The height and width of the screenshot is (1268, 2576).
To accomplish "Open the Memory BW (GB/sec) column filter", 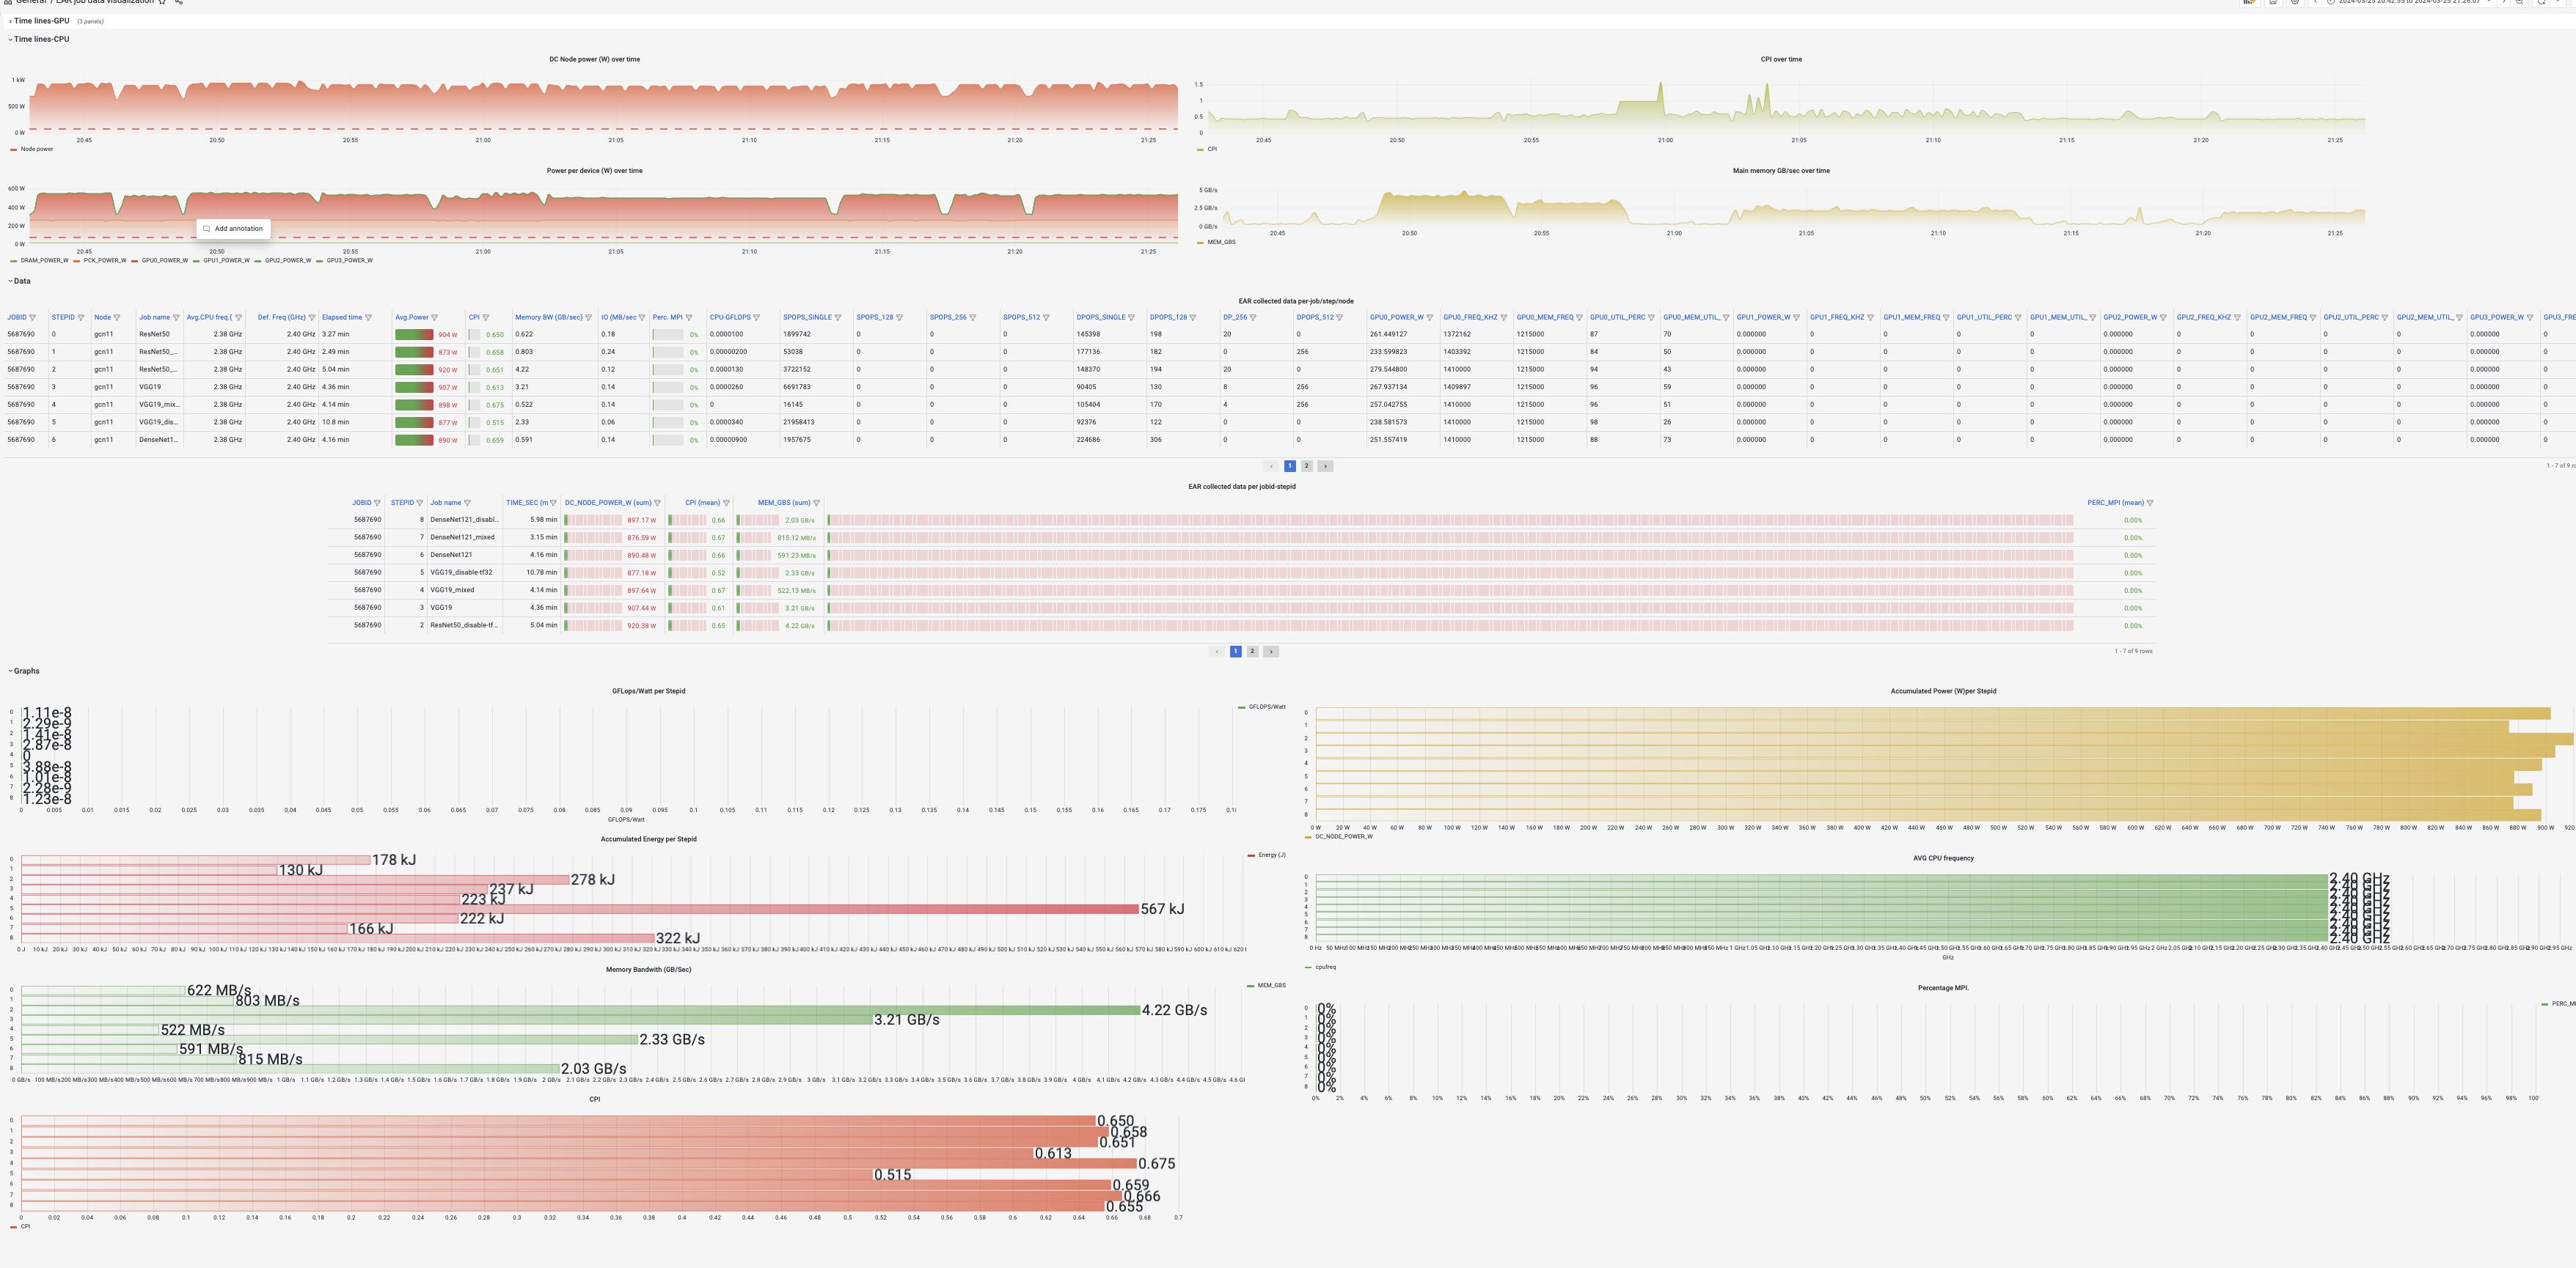I will [x=590, y=318].
